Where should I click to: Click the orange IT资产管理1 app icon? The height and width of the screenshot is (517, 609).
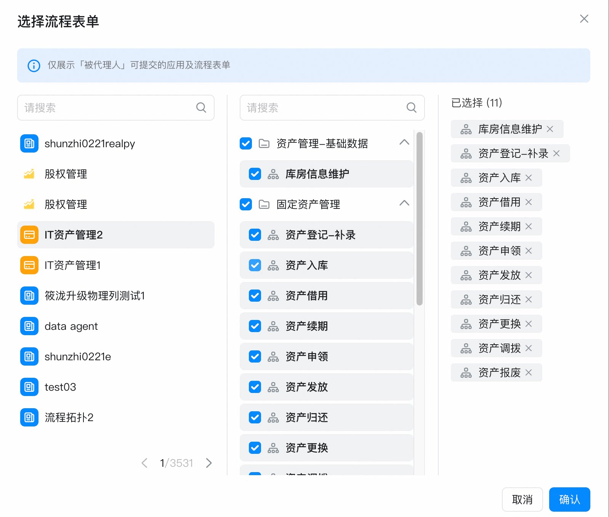tap(29, 265)
